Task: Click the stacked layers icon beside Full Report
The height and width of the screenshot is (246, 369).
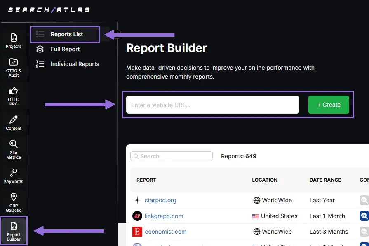Action: 40,49
